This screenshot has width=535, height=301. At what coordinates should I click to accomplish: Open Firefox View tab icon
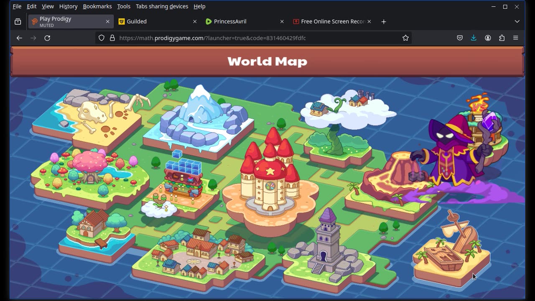click(x=18, y=21)
